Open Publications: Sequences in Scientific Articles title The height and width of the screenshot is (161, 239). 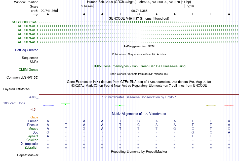tap(139, 54)
